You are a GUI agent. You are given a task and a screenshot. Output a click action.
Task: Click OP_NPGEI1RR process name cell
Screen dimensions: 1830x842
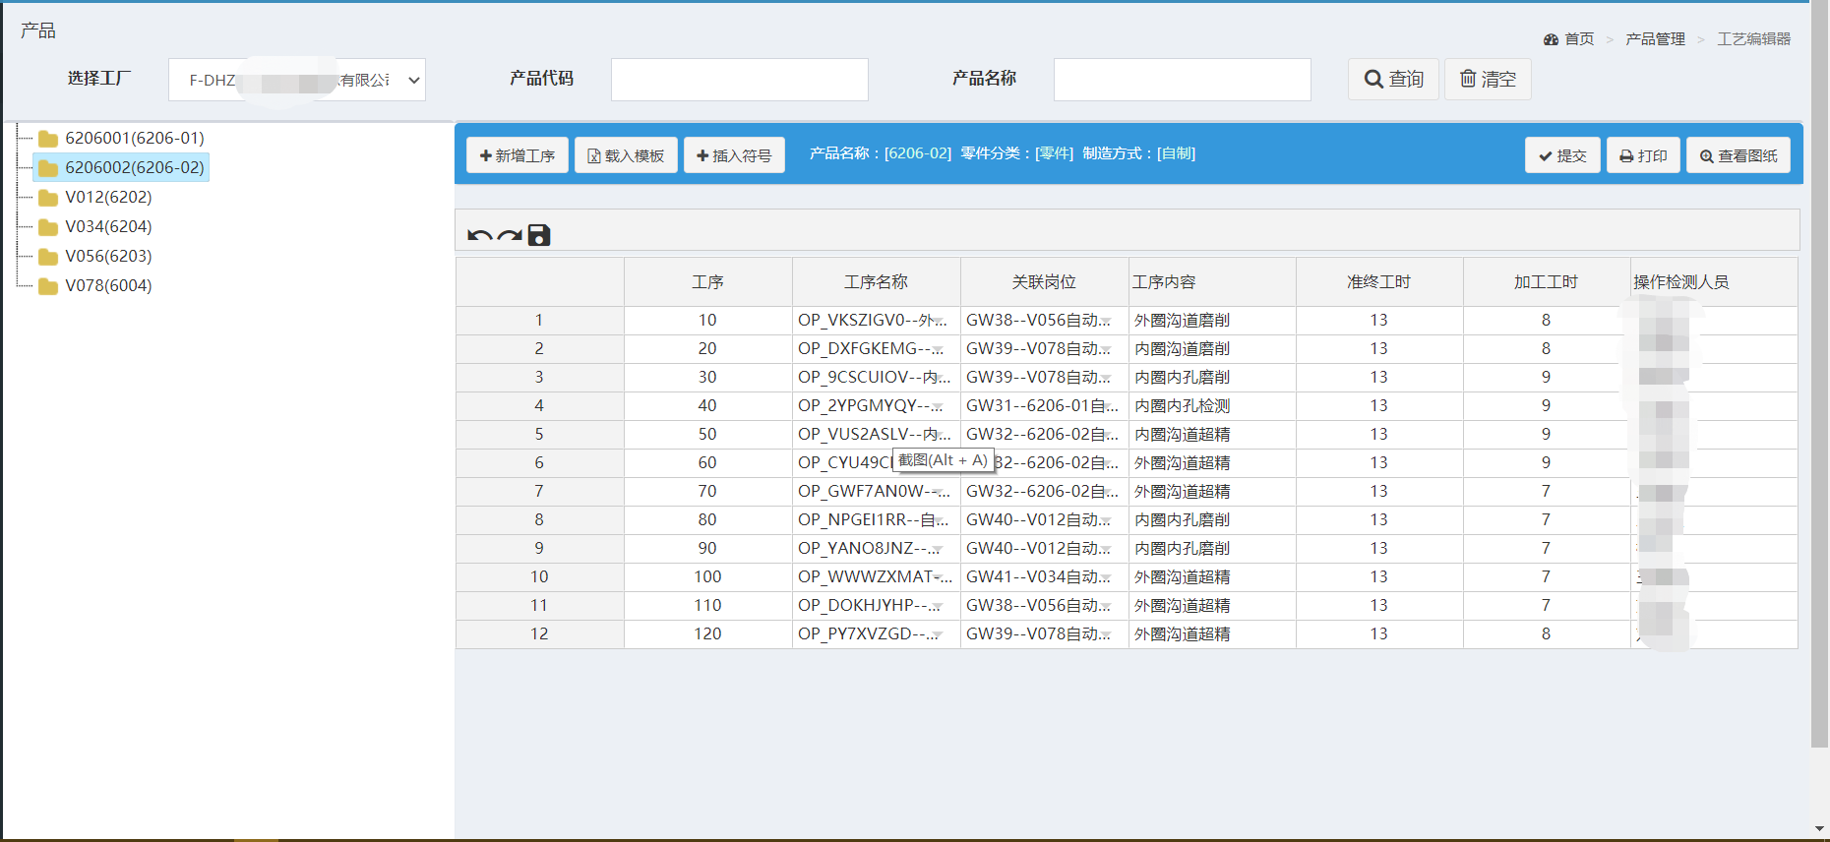click(x=877, y=519)
